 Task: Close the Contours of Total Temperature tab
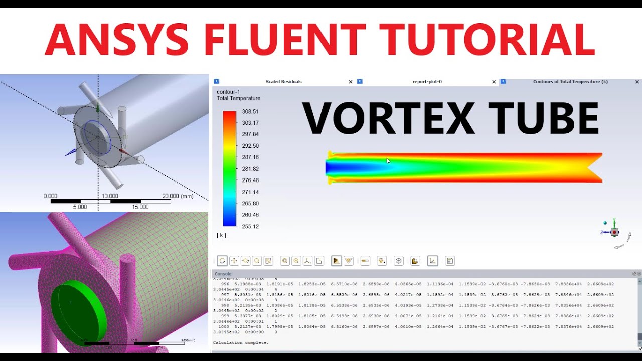click(637, 82)
